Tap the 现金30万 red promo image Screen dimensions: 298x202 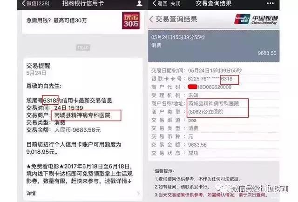click(x=131, y=20)
